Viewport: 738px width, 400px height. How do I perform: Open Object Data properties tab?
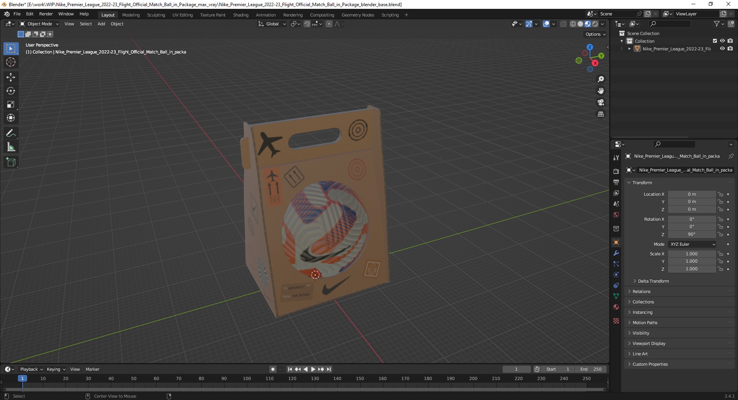point(616,296)
